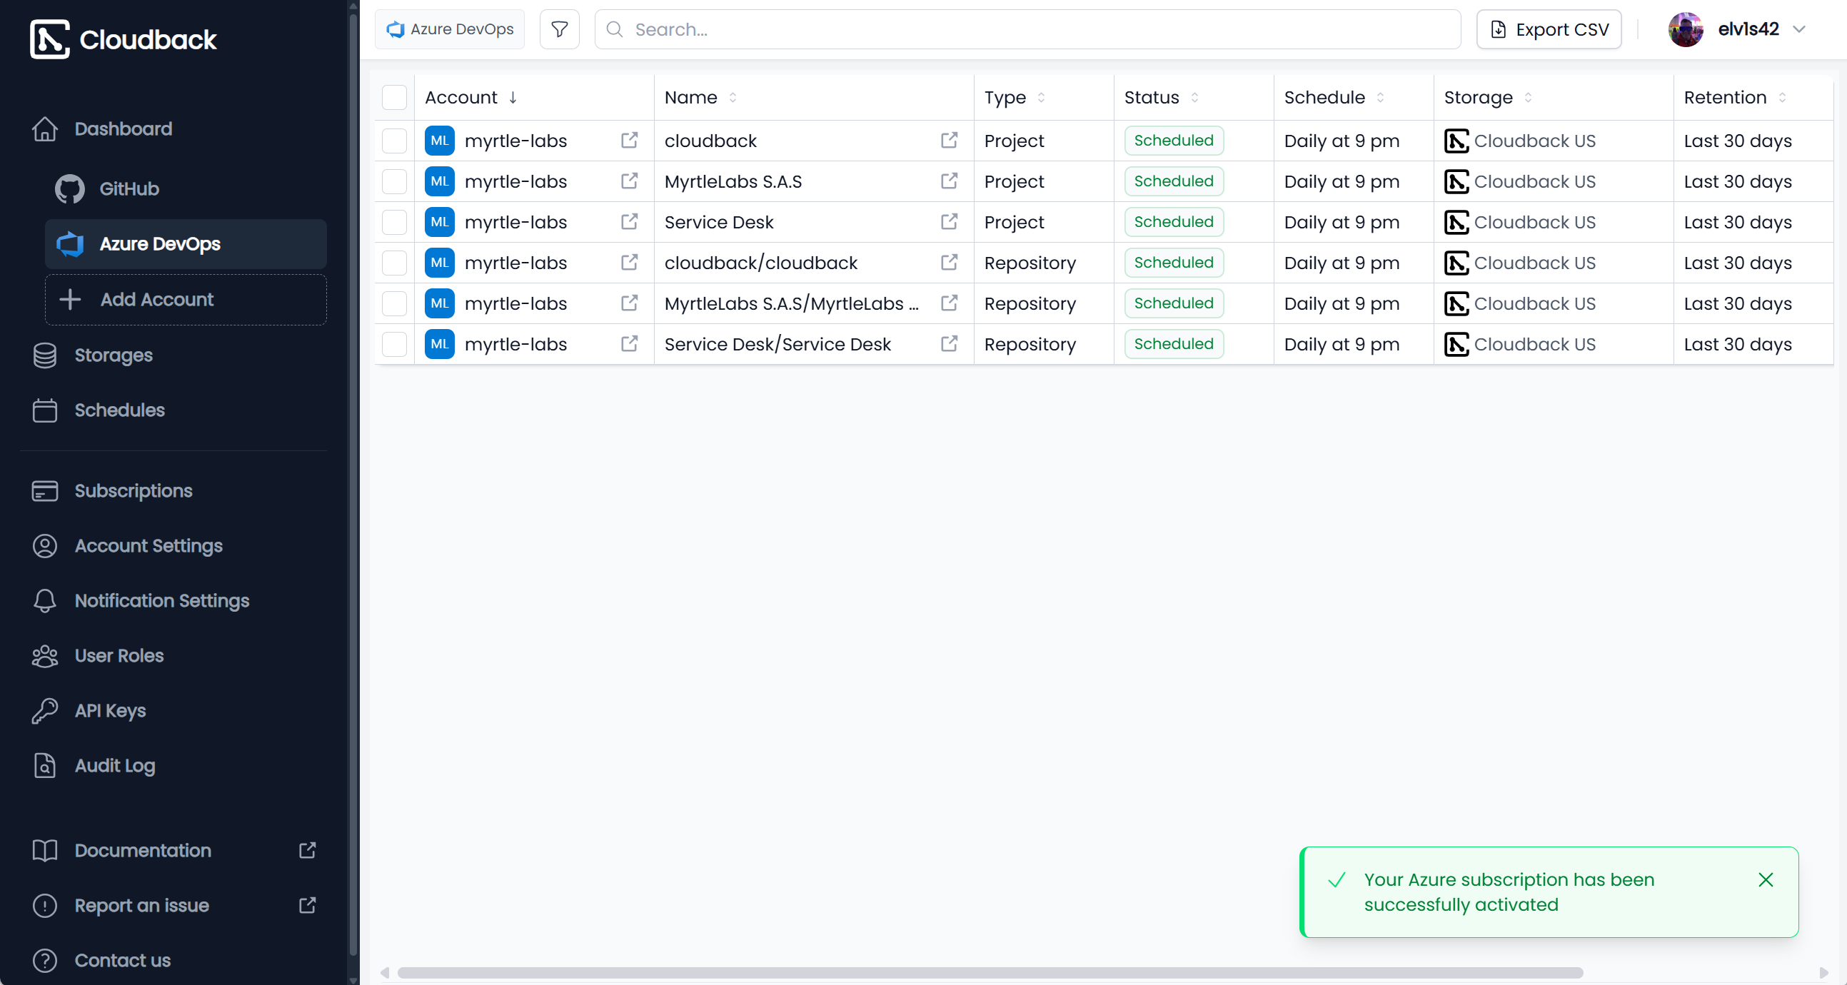Click the Storages database icon

pos(44,355)
